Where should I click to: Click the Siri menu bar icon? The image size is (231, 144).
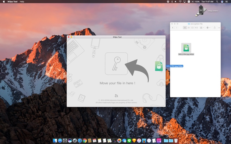[x=222, y=2]
